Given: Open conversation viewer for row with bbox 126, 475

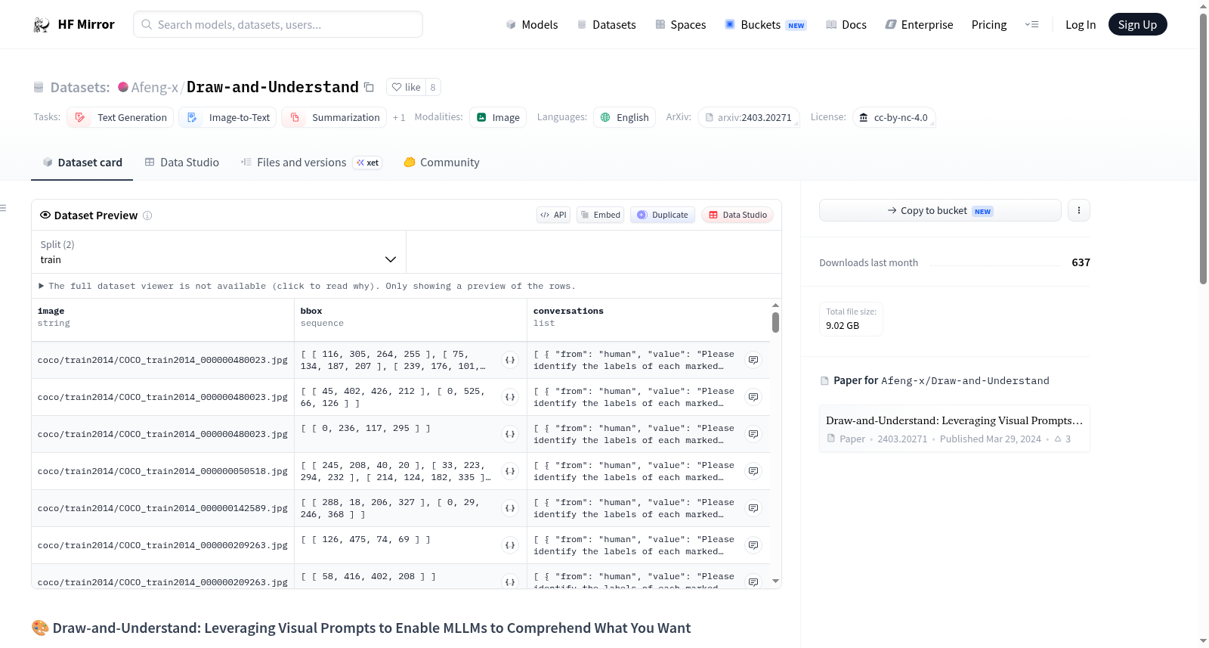Looking at the screenshot, I should [753, 545].
